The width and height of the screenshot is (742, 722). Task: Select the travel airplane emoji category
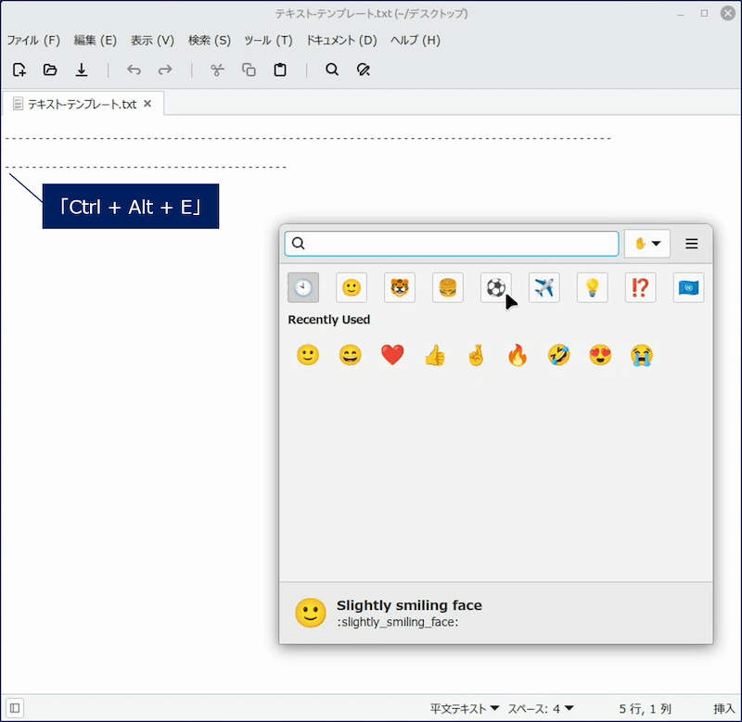coord(544,287)
